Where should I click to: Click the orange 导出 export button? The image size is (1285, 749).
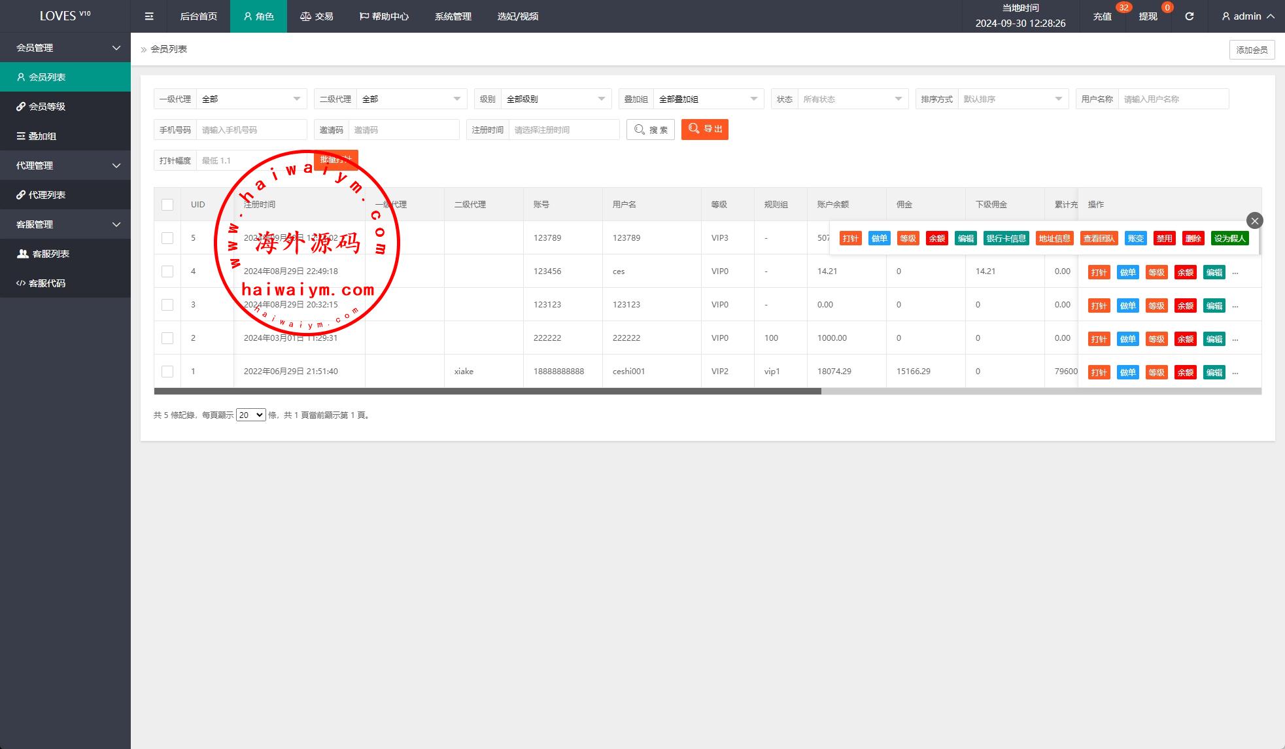point(704,130)
